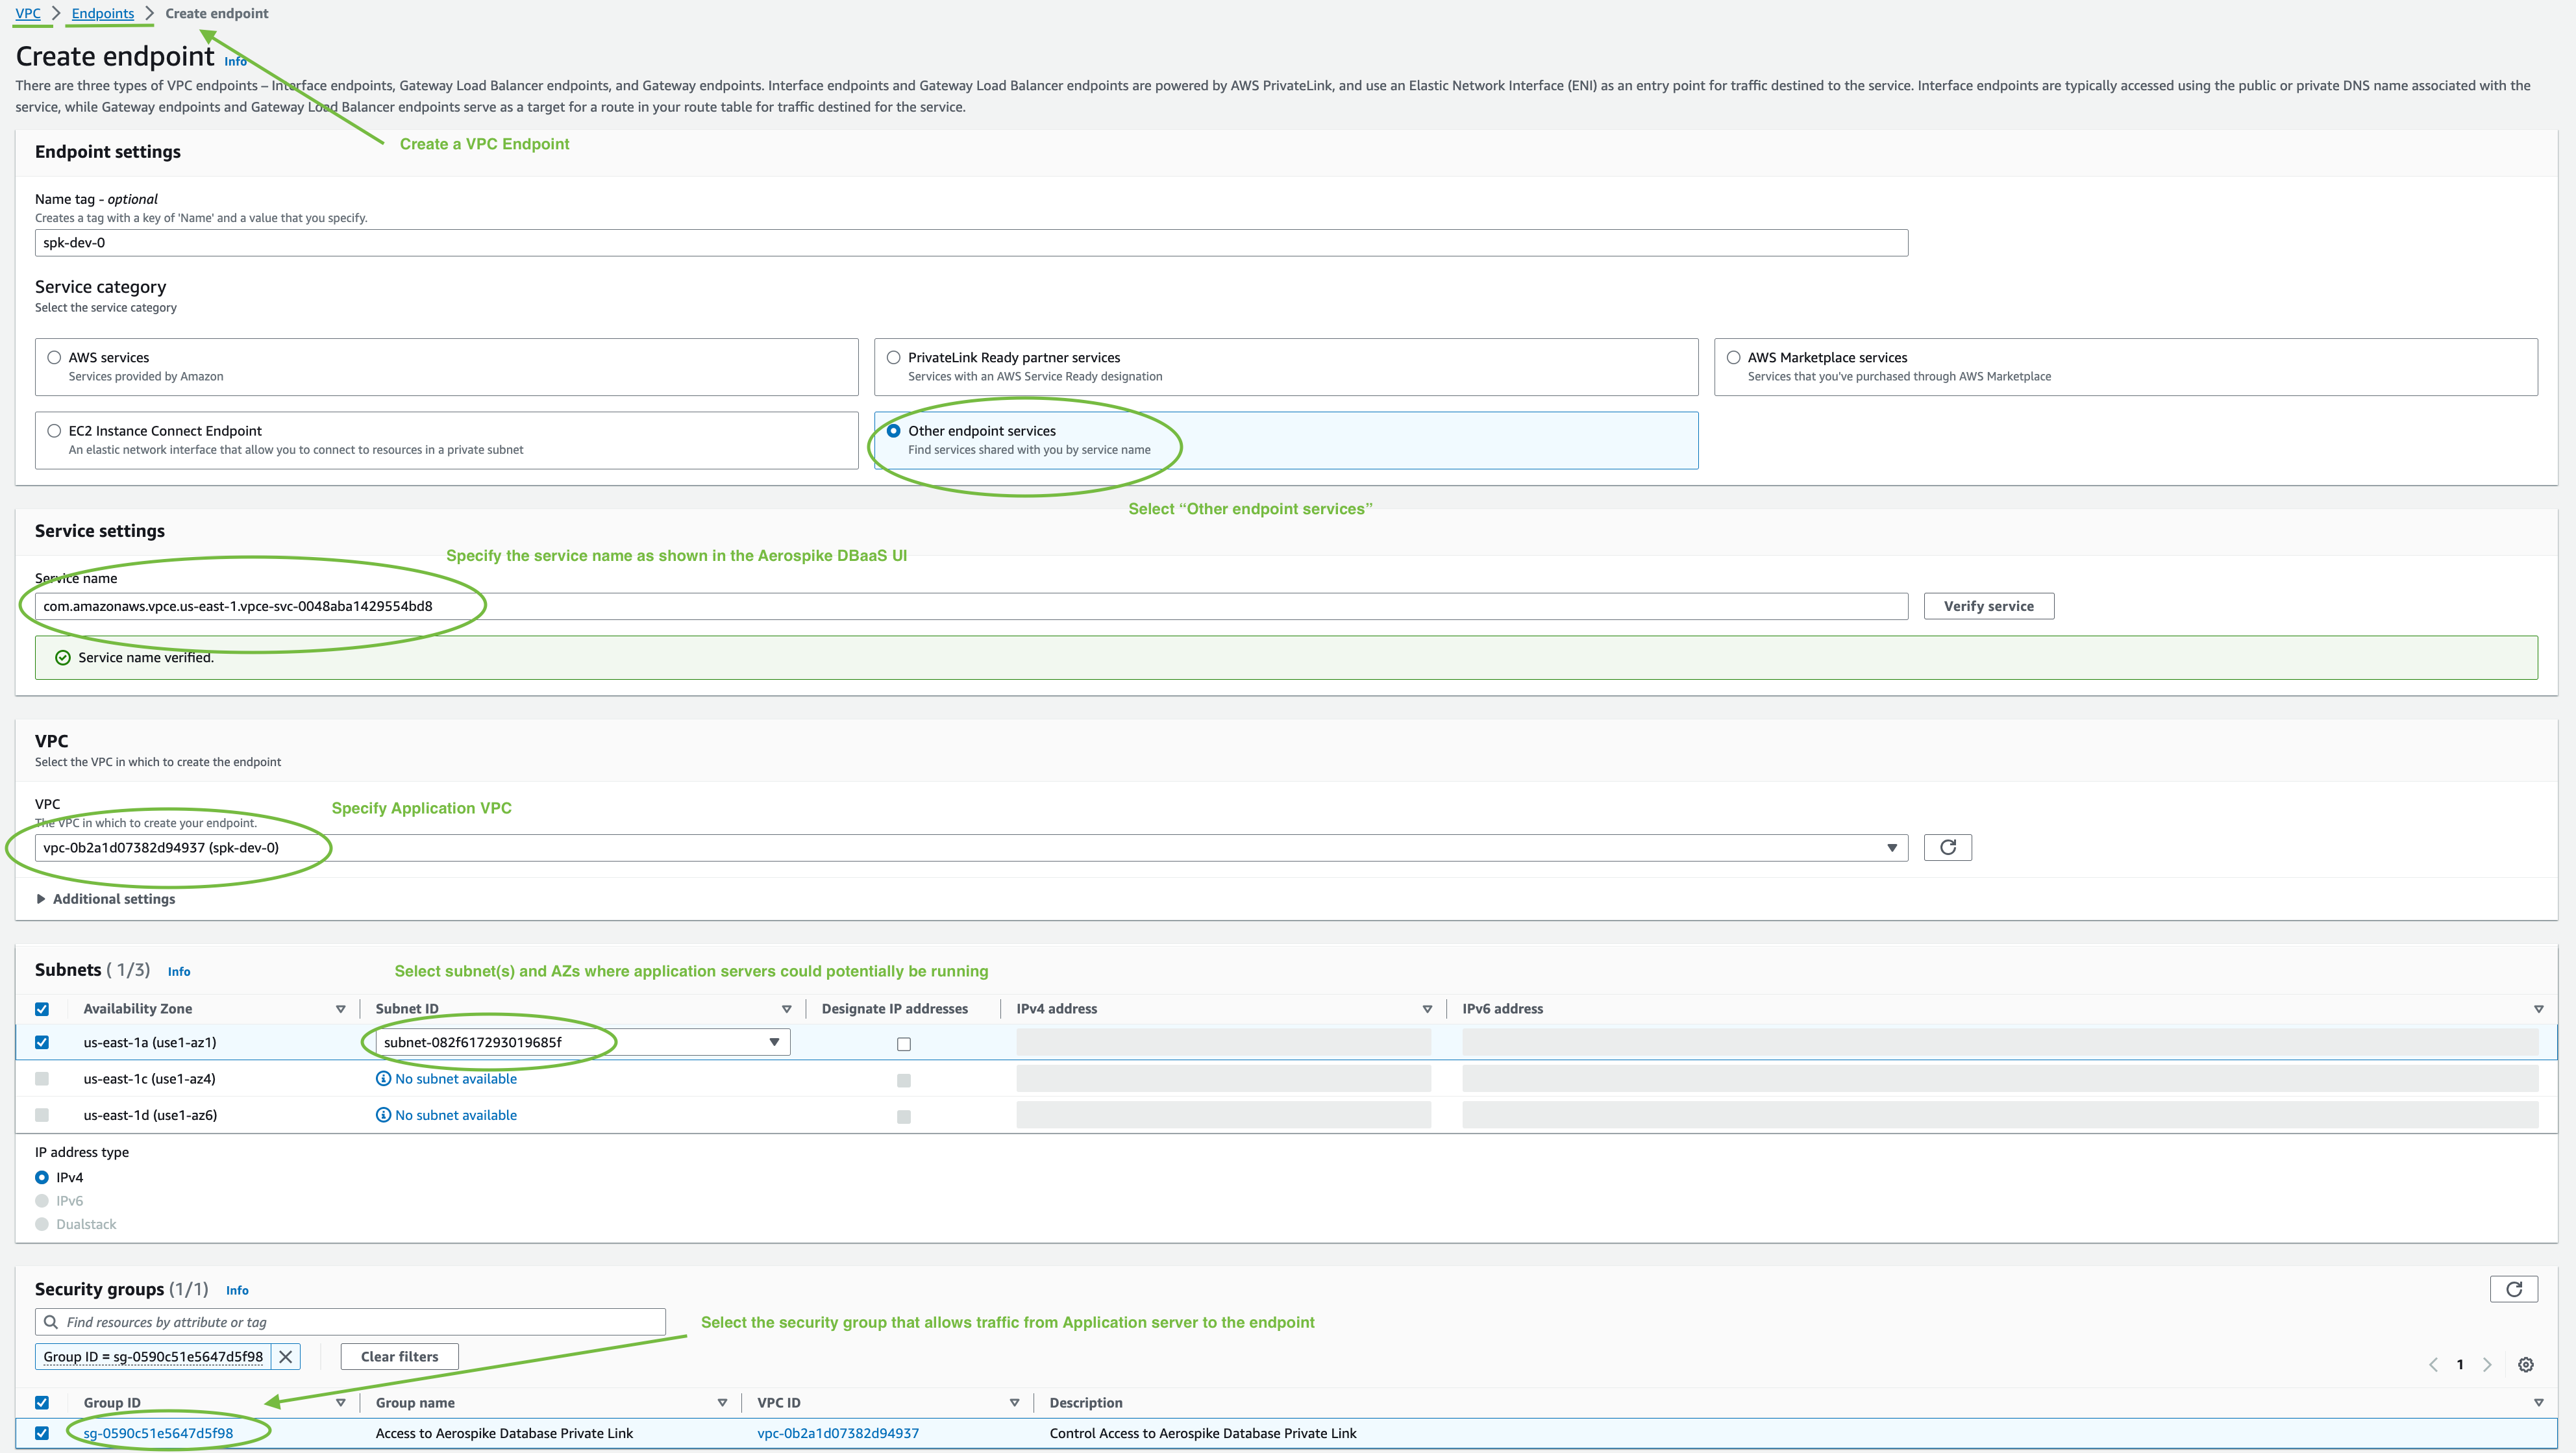Sort security groups by Group ID
Viewport: 2576px width, 1453px height.
340,1403
